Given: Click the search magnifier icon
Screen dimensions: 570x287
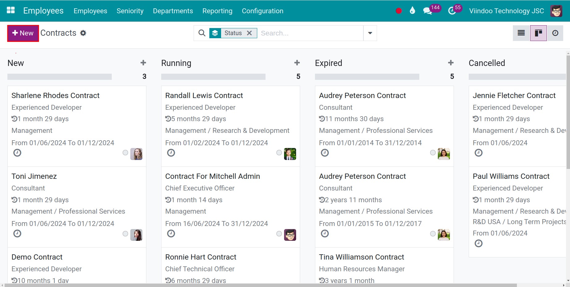Looking at the screenshot, I should click(202, 33).
